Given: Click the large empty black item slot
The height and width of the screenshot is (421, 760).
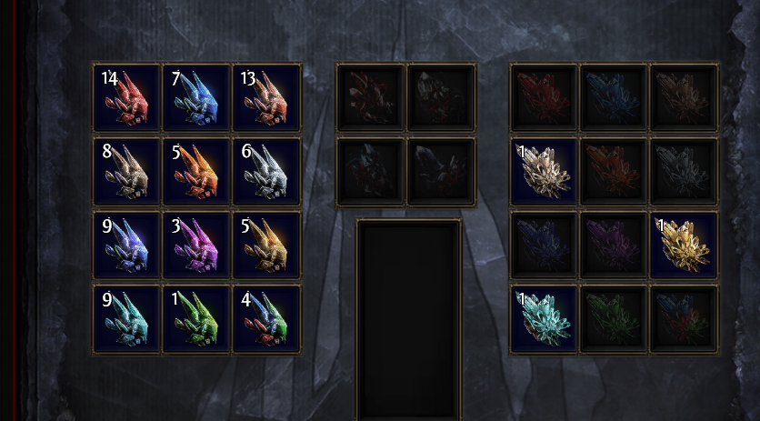Looking at the screenshot, I should (x=408, y=320).
